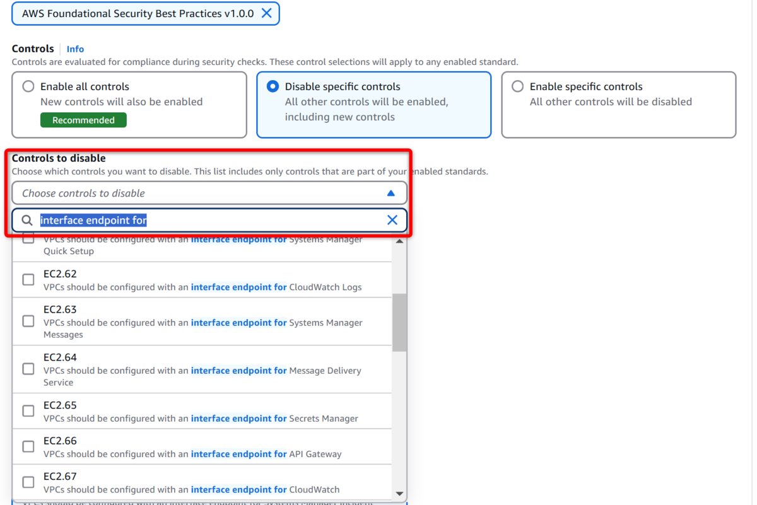Select Disable specific controls radio button

click(x=273, y=86)
